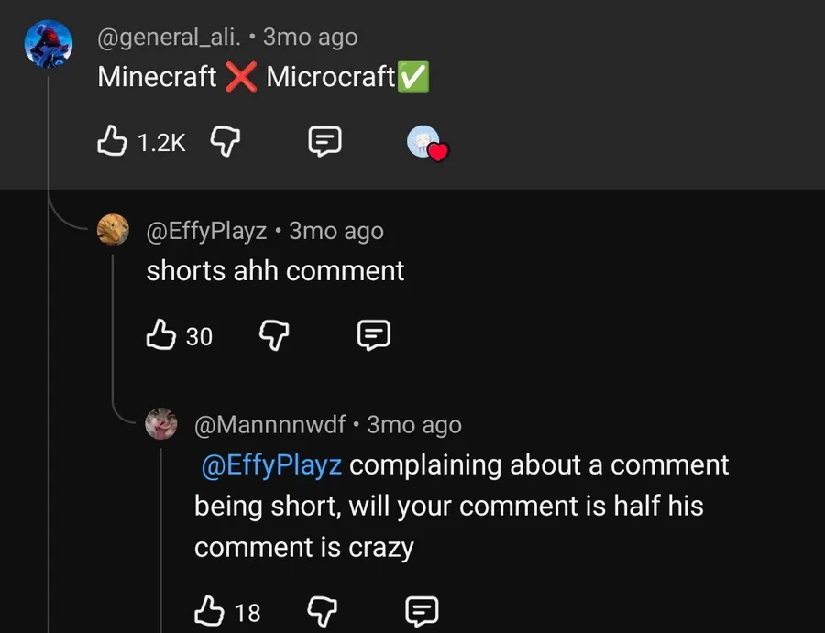Open the @general_ali. channel username
Image resolution: width=825 pixels, height=633 pixels.
point(170,38)
